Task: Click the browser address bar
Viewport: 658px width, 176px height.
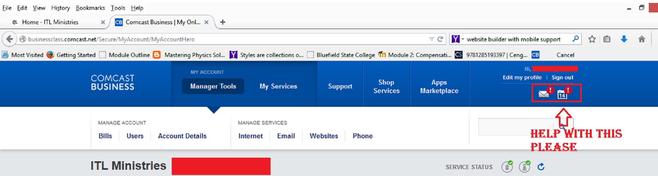Action: [x=223, y=39]
